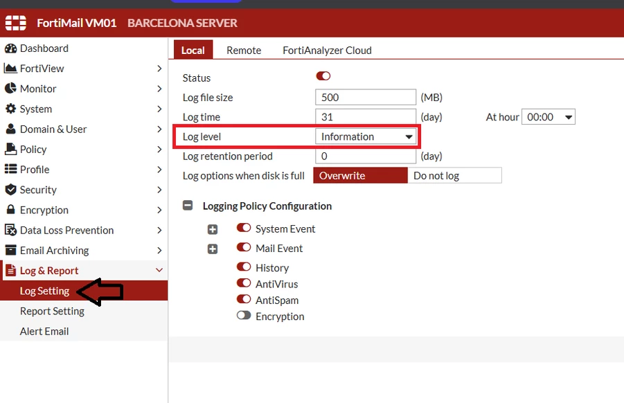Click the BARCELONA SERVER hostname text
Screen dimensions: 624x403
coord(182,23)
